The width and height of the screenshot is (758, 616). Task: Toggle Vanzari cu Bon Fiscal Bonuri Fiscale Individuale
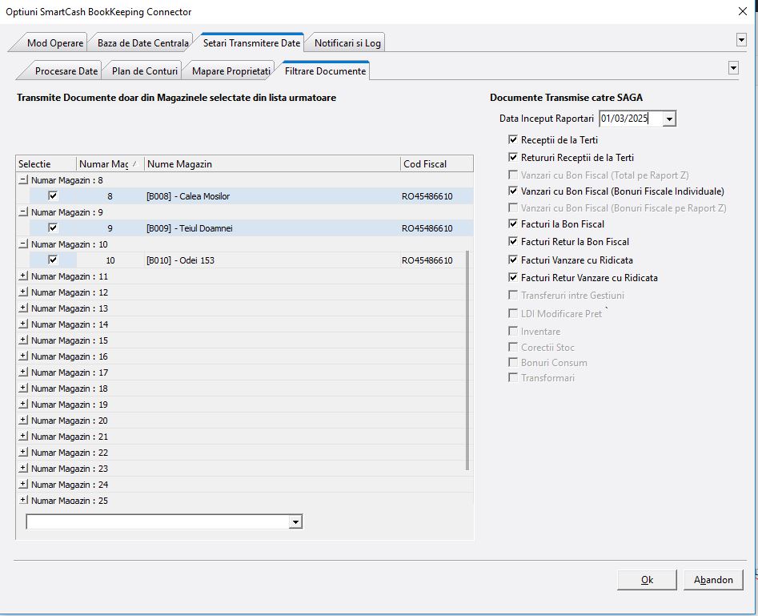(x=513, y=191)
